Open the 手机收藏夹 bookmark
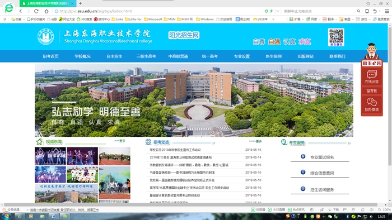Screen dimensions: 392x220 (36, 19)
